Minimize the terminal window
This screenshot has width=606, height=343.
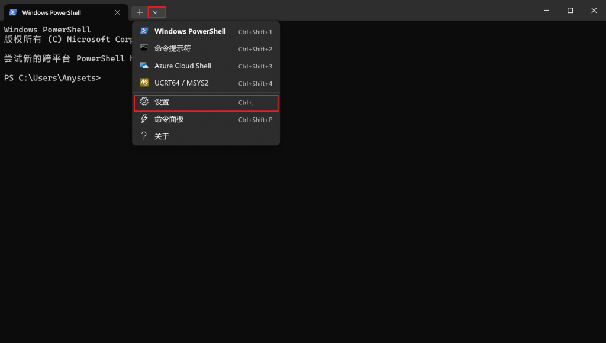coord(545,11)
